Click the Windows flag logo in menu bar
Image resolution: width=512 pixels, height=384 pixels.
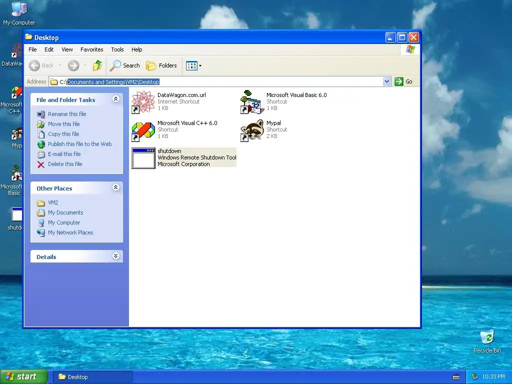(410, 49)
